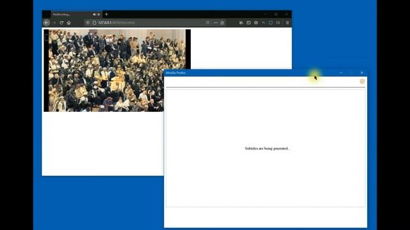Click the extension icon left of the hamburger menu

click(278, 23)
